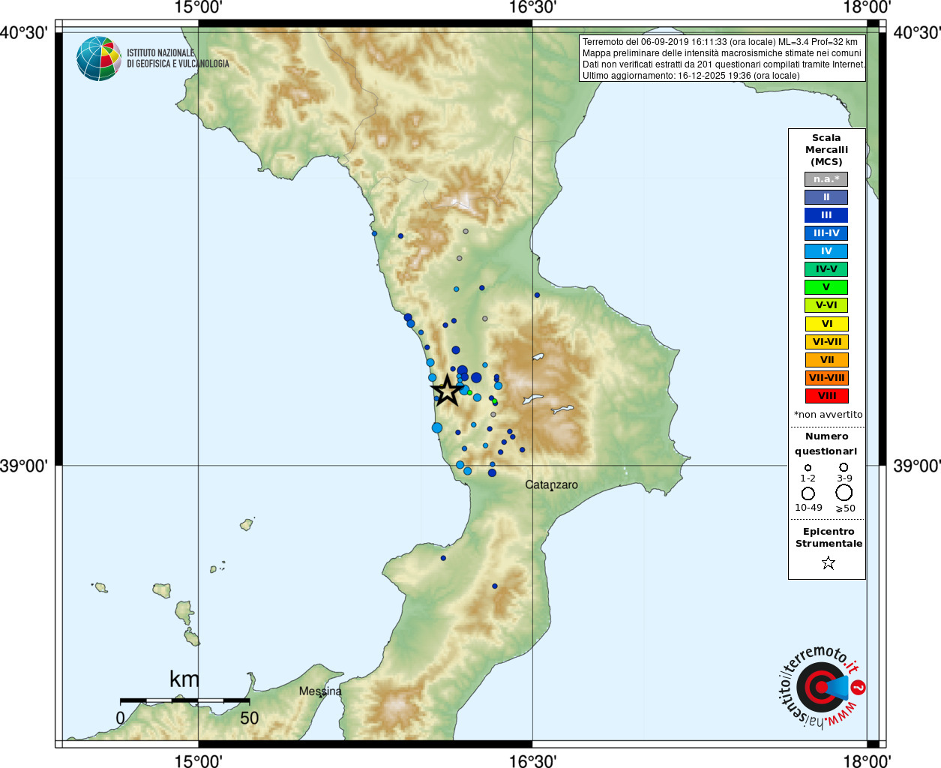Click the Catanzaro city label

551,484
